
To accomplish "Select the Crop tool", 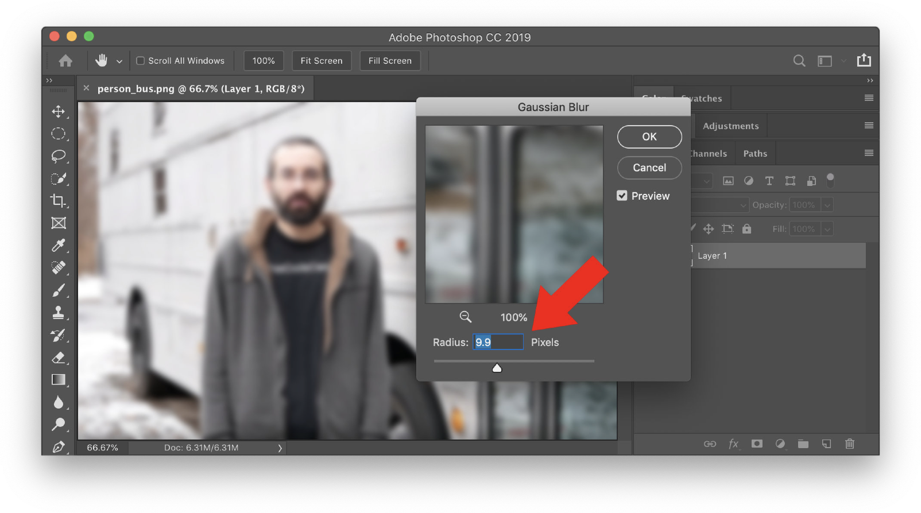I will click(x=58, y=201).
